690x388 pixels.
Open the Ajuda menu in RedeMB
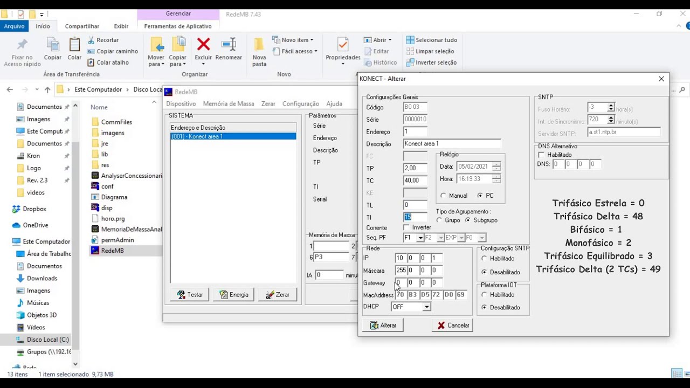(334, 103)
